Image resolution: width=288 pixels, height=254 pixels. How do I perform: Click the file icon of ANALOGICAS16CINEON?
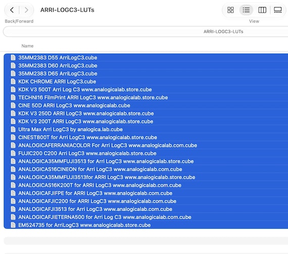13,169
